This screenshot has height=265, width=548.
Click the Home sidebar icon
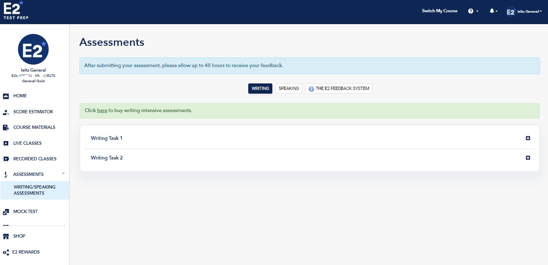click(6, 96)
